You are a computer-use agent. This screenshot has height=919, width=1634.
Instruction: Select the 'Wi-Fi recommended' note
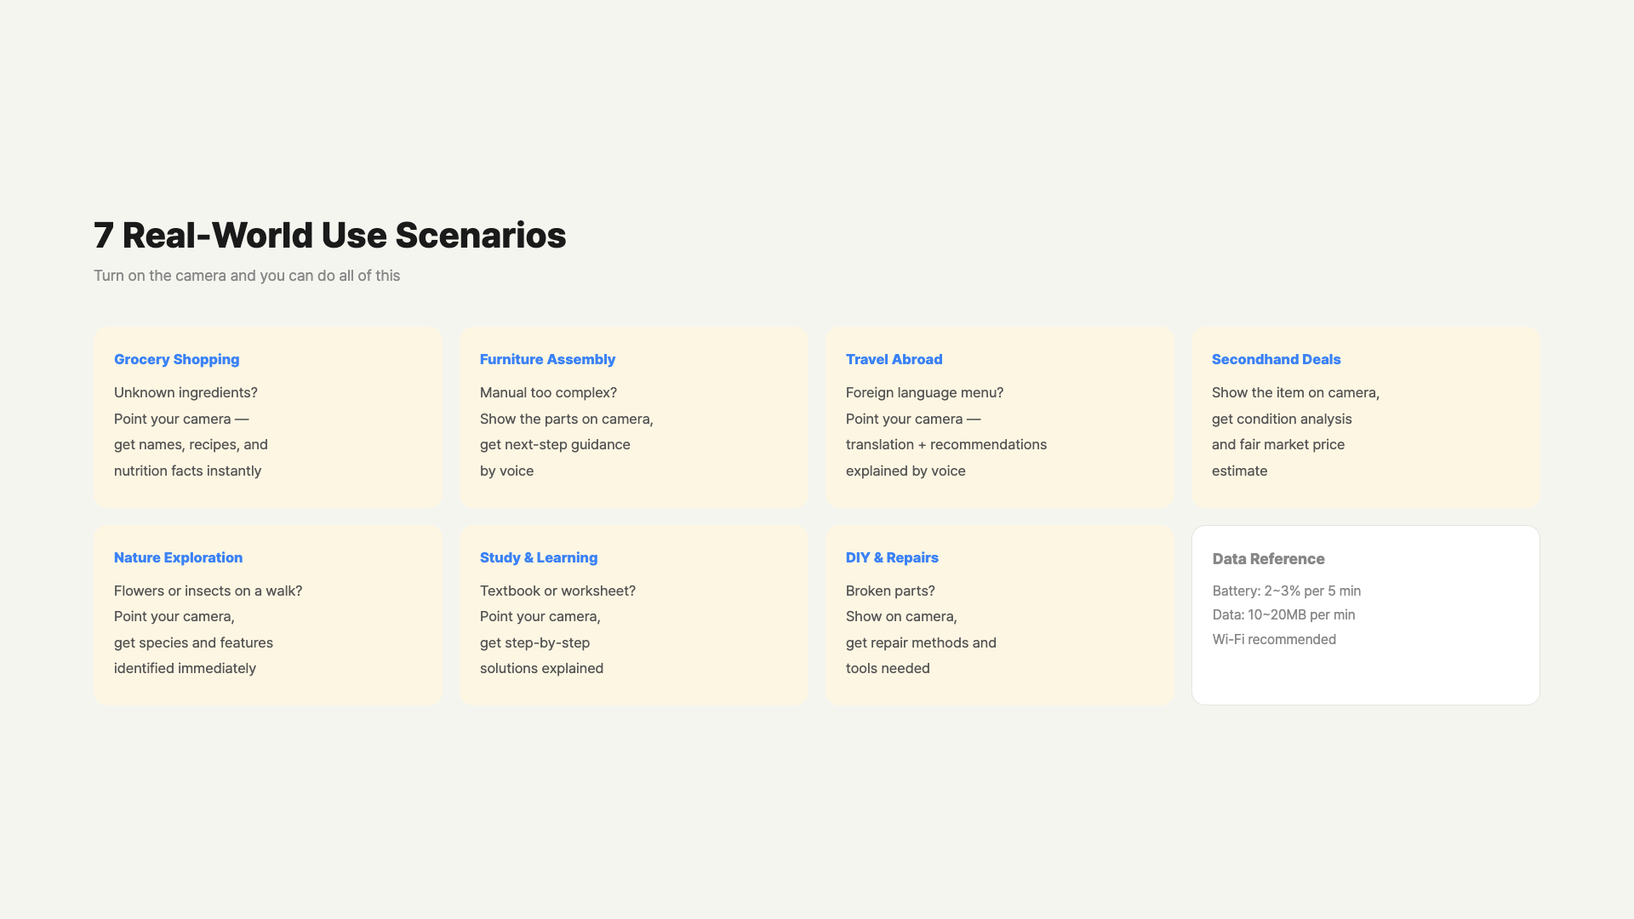[x=1274, y=639]
